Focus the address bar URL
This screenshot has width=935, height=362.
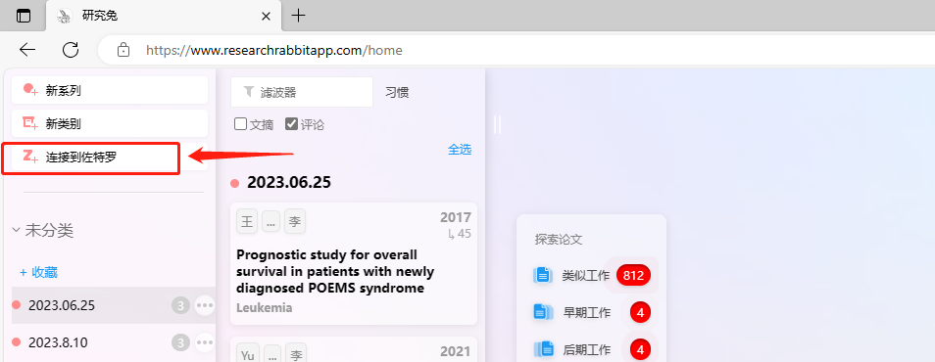pyautogui.click(x=274, y=51)
